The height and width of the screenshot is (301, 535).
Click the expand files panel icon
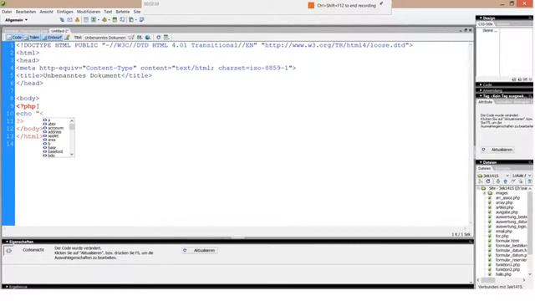pyautogui.click(x=529, y=181)
